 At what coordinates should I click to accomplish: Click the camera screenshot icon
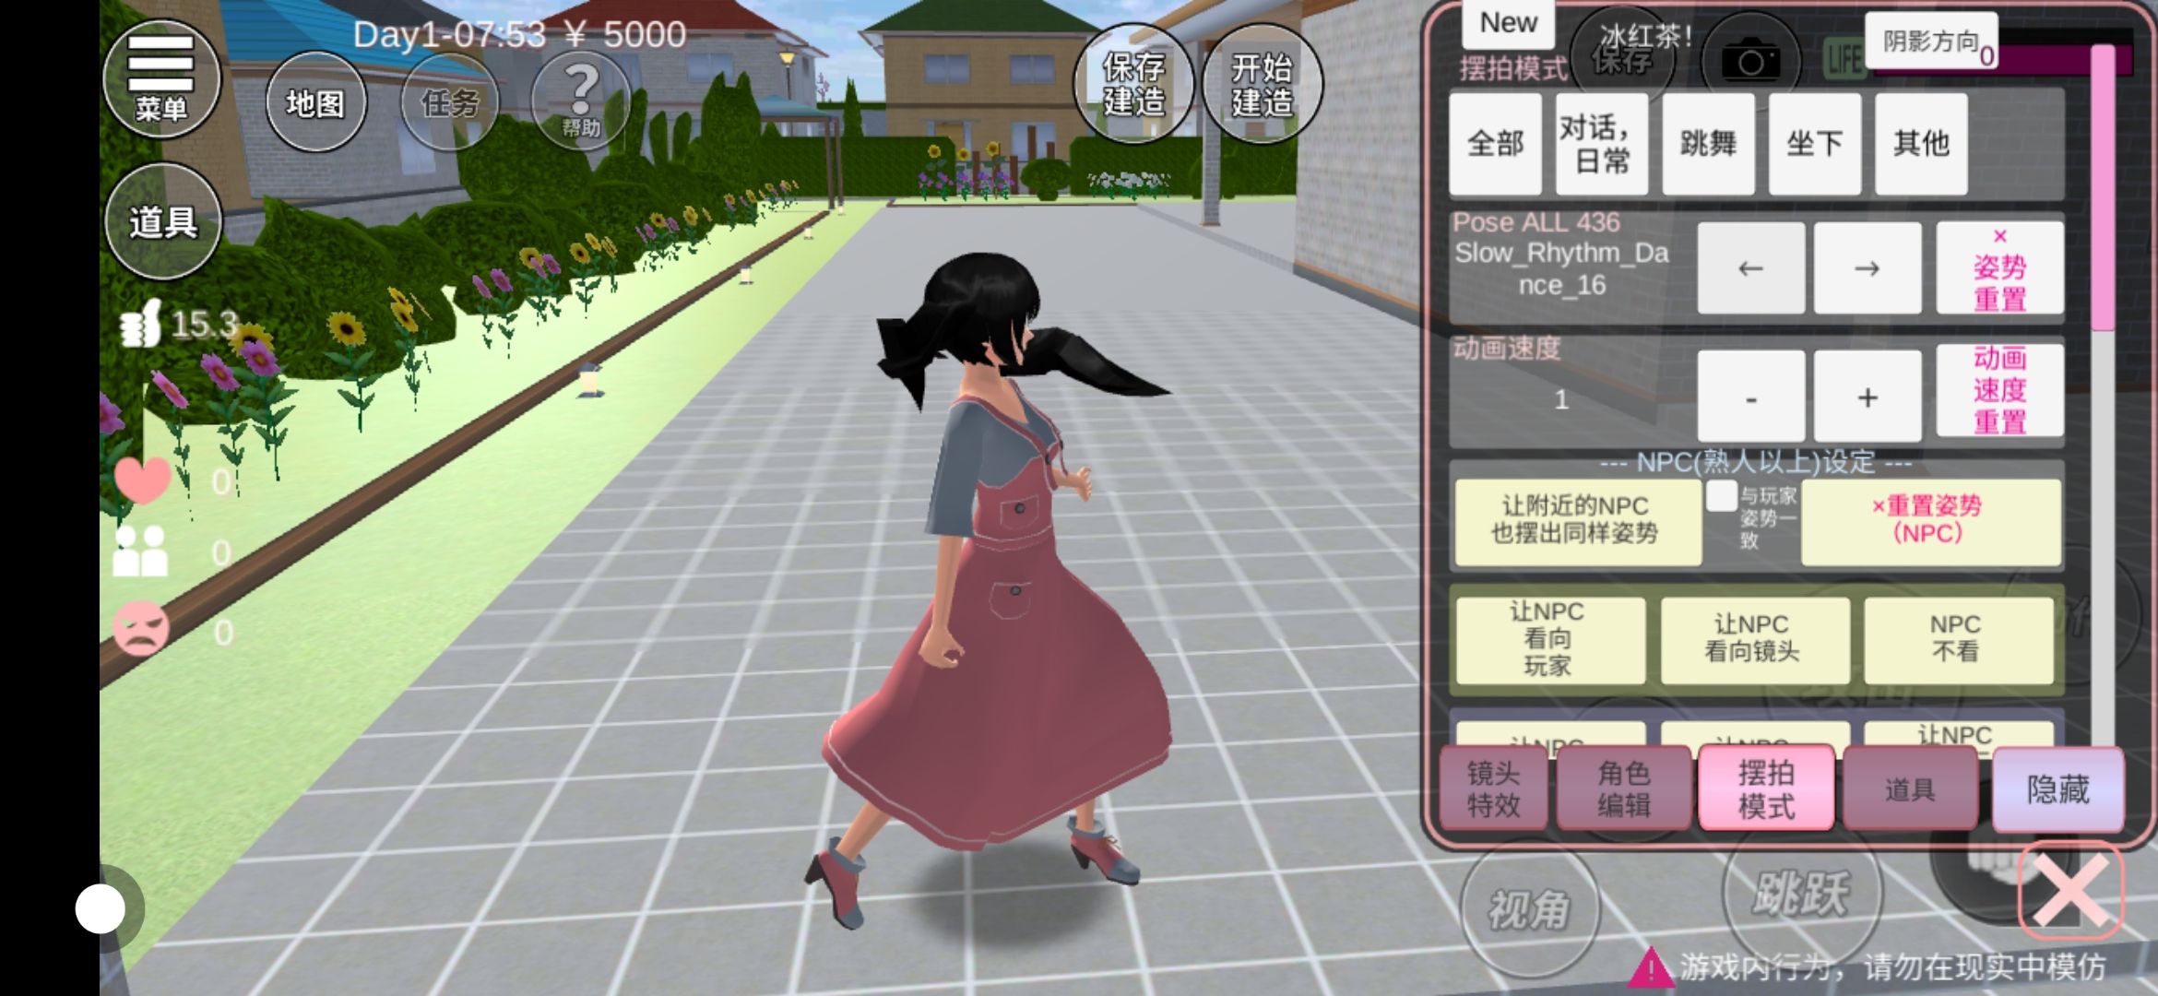[x=1750, y=62]
